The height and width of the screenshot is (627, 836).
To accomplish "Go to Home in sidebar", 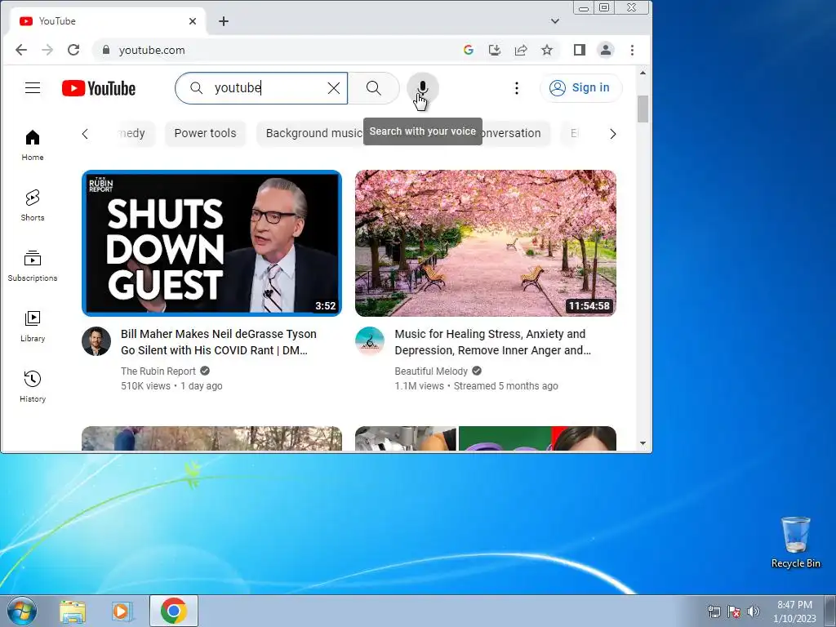I will 33,145.
